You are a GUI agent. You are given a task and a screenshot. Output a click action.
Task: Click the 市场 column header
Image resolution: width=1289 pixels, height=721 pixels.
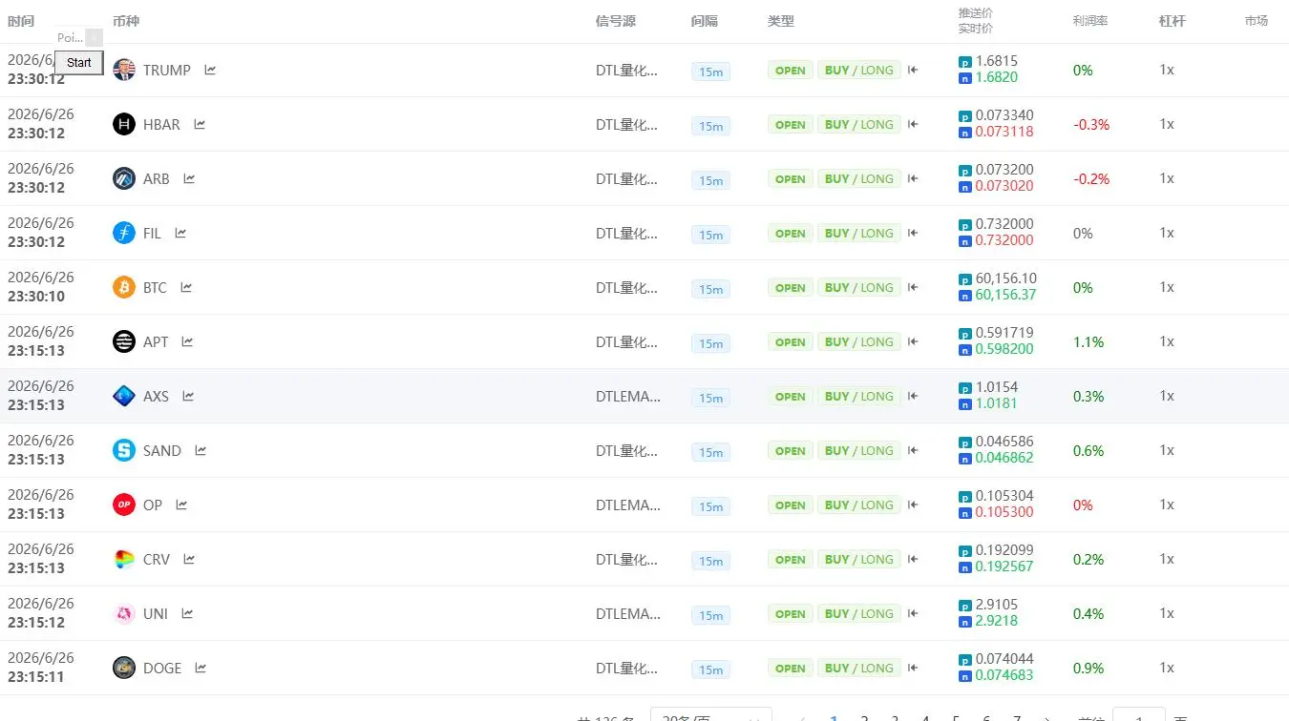click(1257, 21)
